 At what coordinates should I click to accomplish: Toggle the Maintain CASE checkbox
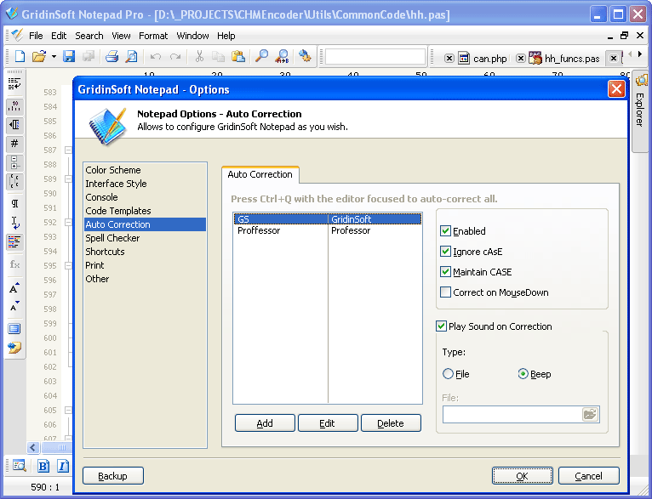[x=445, y=271]
